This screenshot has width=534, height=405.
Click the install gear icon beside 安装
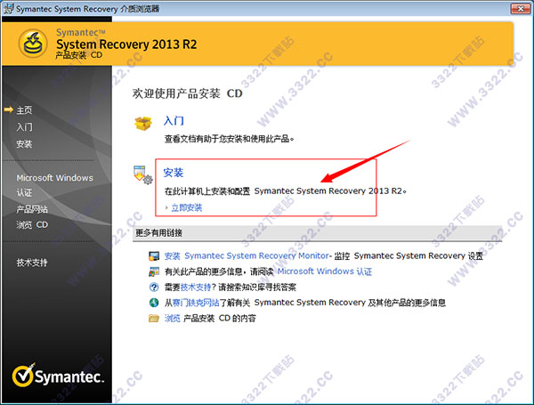coord(143,175)
